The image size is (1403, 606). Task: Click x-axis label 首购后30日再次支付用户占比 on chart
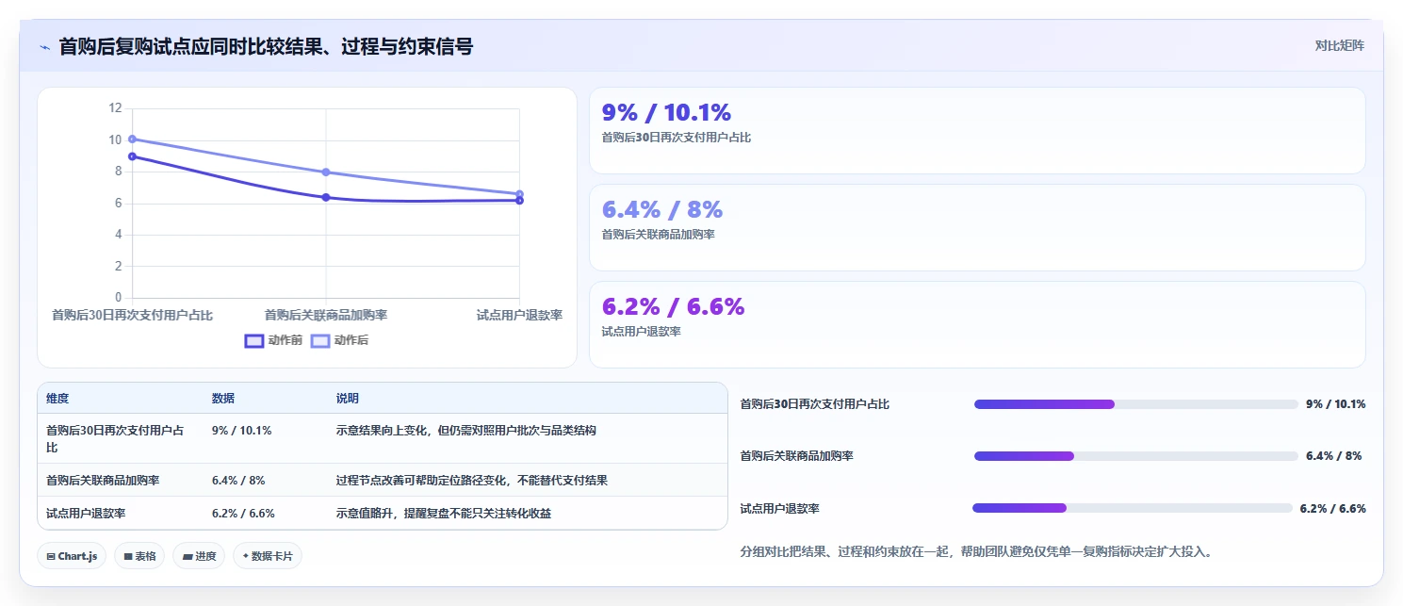tap(133, 315)
